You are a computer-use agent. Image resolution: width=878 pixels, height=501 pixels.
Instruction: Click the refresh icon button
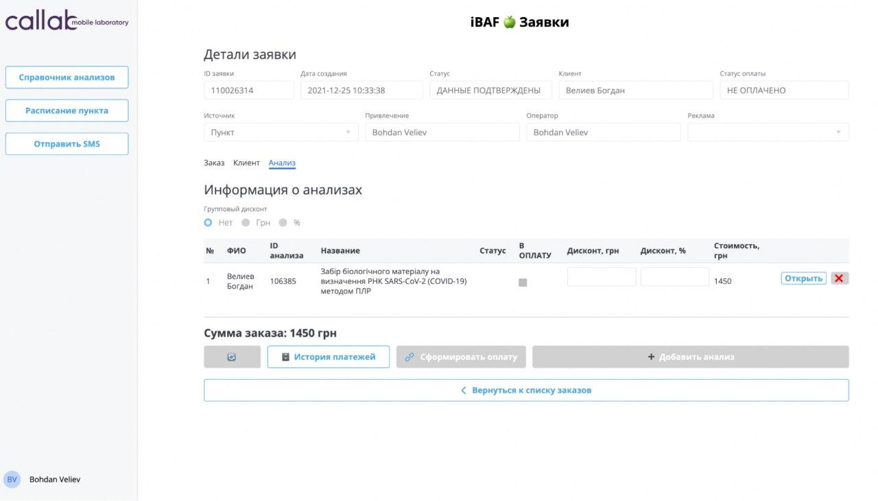click(x=232, y=357)
